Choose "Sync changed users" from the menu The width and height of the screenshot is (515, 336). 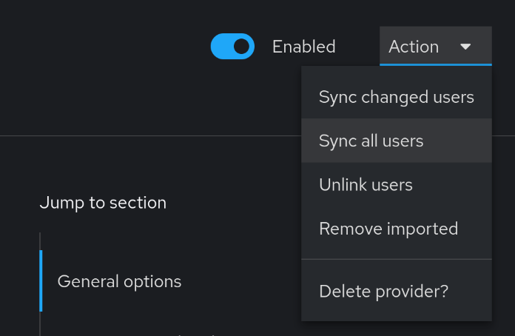pyautogui.click(x=396, y=97)
